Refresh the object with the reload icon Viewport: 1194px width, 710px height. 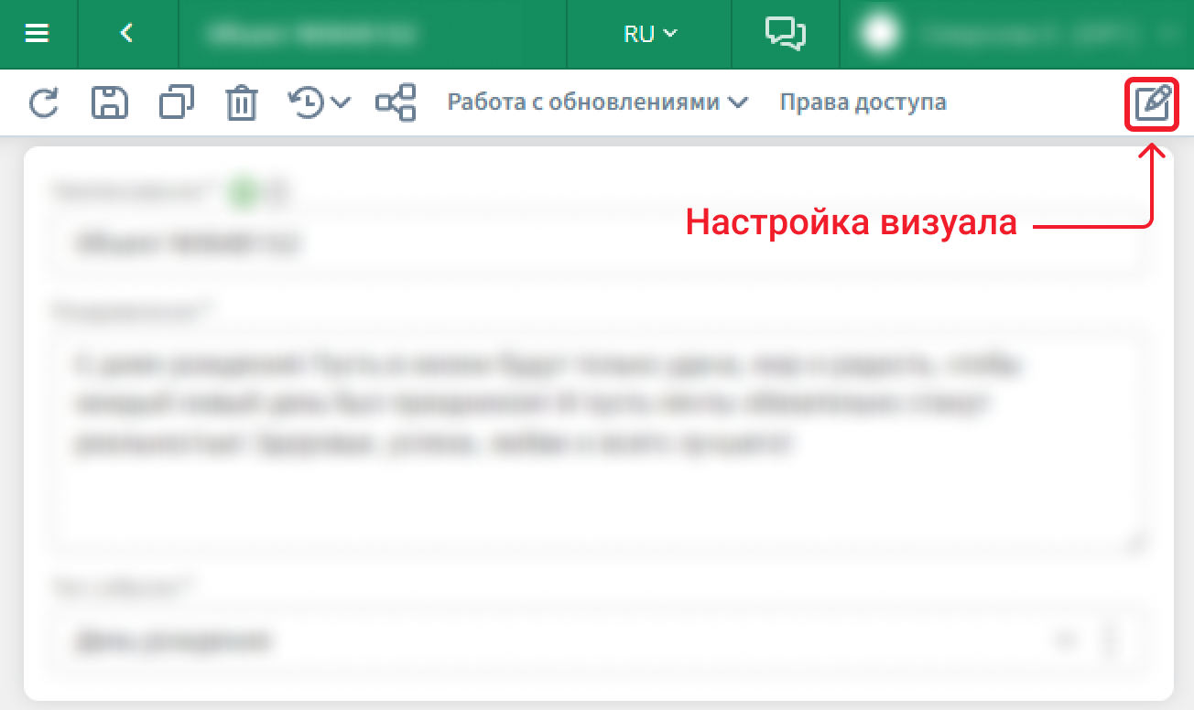pos(43,102)
